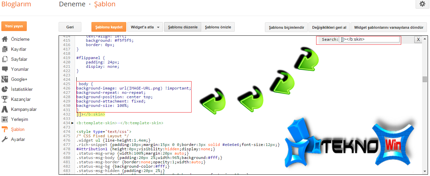The height and width of the screenshot is (176, 430).
Task: Click the İstatistikler pie chart icon
Action: click(x=5, y=89)
